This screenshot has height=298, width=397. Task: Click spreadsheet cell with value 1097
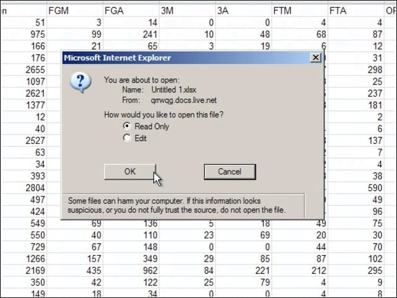coord(24,81)
